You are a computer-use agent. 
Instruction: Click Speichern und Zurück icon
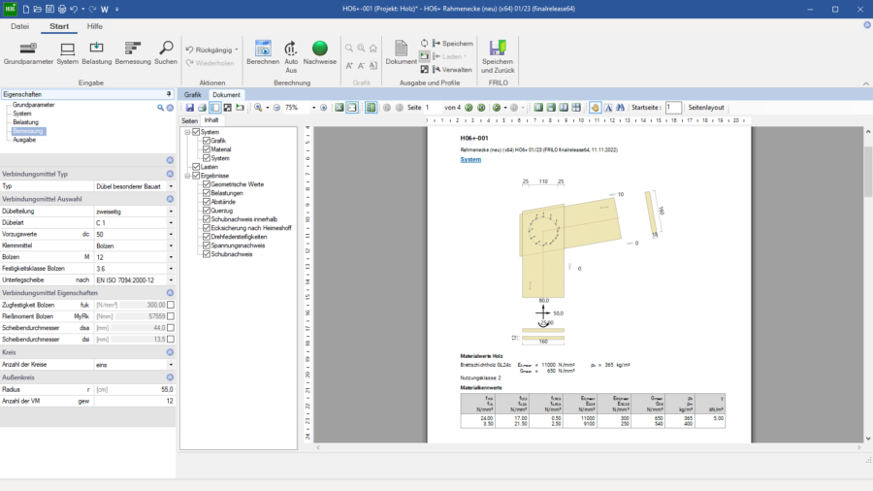point(498,49)
